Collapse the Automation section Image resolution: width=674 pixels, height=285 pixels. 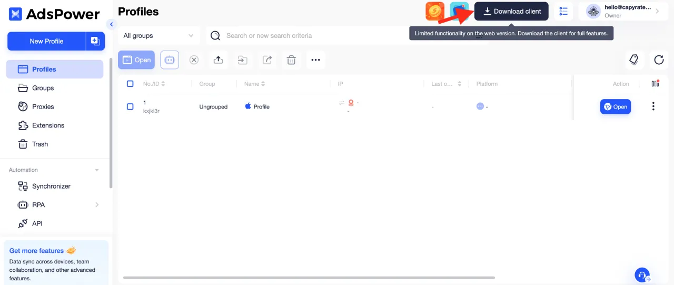pos(97,170)
